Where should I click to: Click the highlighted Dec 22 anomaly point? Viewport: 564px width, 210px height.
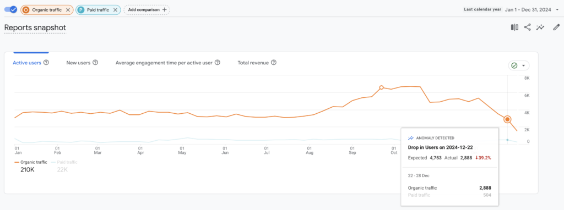point(507,119)
